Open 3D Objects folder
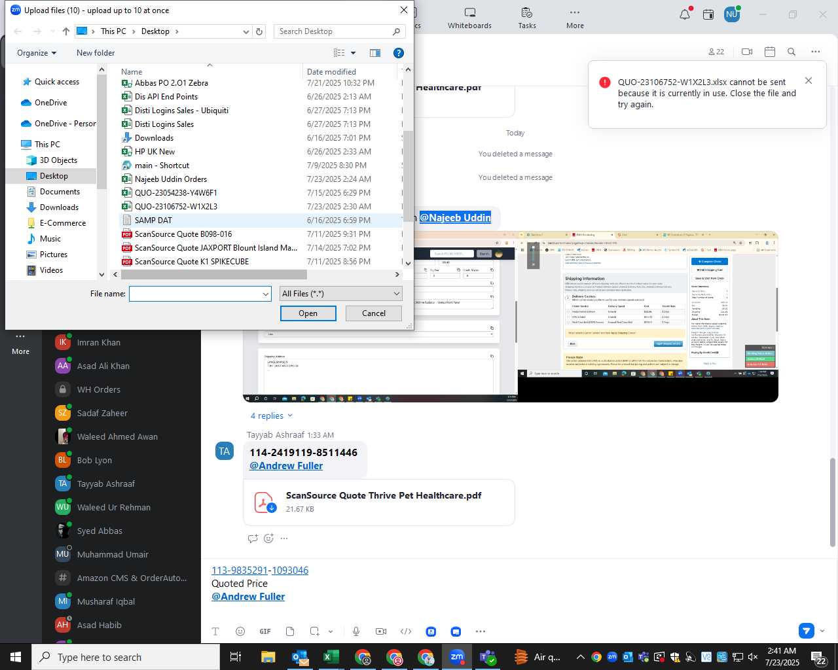Screen dimensions: 838x670 (58, 160)
